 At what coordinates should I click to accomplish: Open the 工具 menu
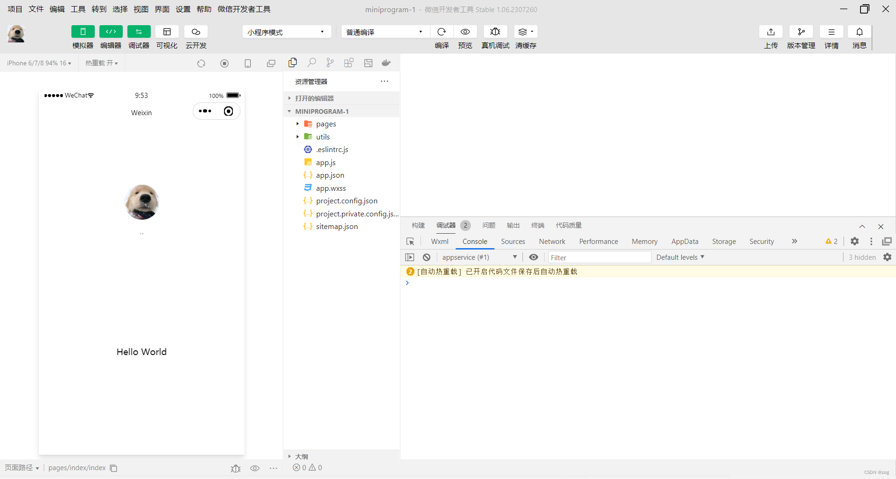point(77,9)
